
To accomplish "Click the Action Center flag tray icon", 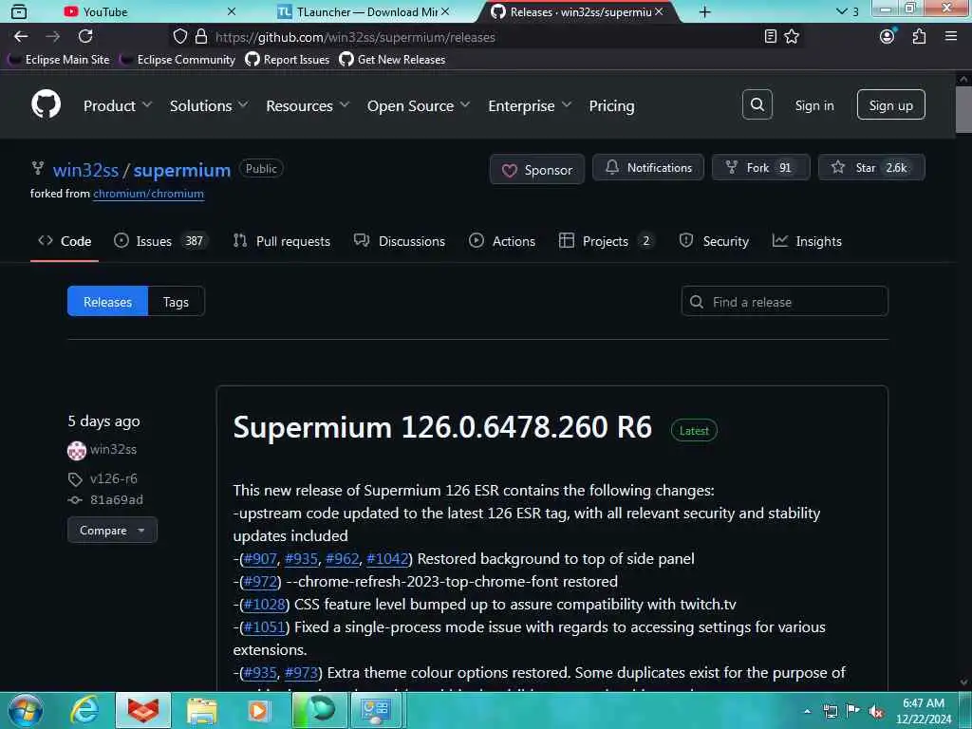I will tap(853, 711).
